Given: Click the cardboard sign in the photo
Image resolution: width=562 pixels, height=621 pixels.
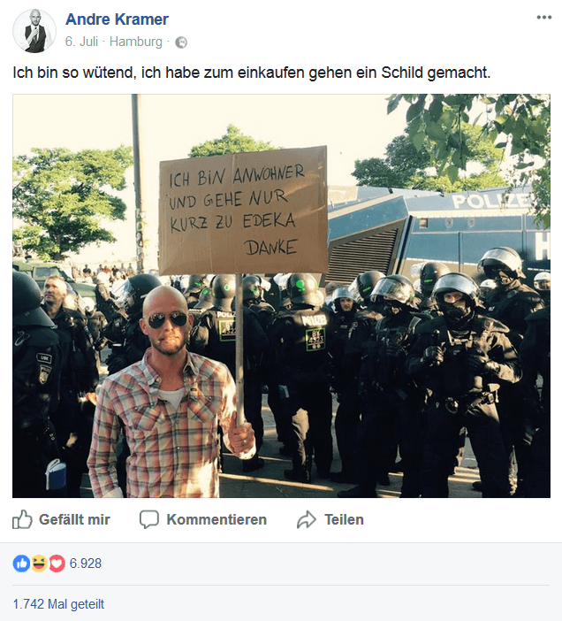Looking at the screenshot, I should pyautogui.click(x=243, y=211).
